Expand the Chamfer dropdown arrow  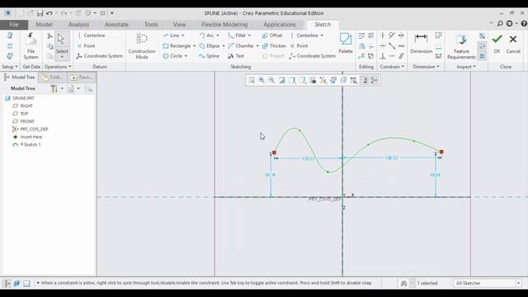(x=257, y=46)
